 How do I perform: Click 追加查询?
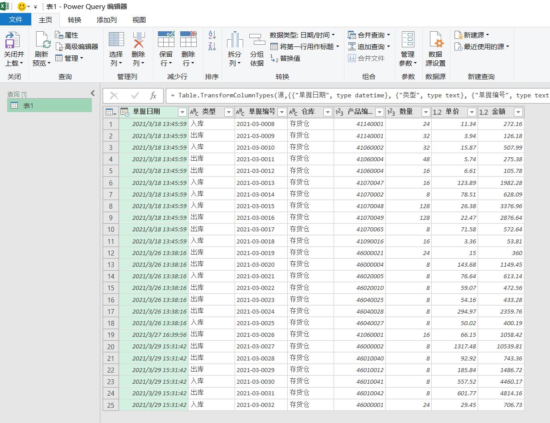[369, 46]
